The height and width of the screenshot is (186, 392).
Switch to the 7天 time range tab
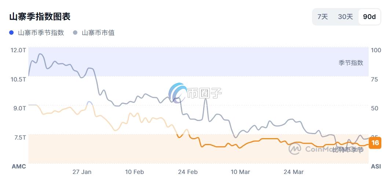coord(323,17)
